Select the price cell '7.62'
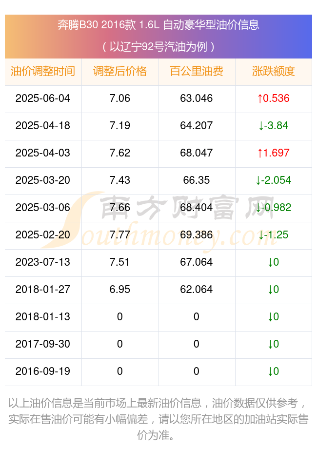317x449 pixels. click(119, 153)
